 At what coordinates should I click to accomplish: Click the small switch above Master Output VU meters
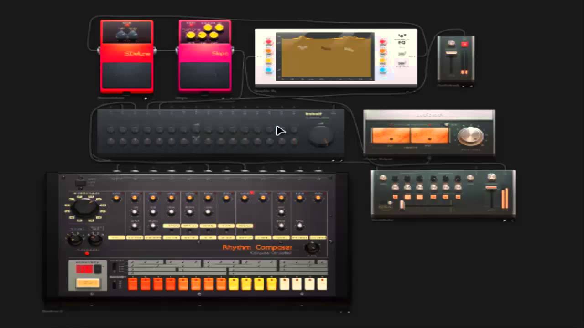click(x=446, y=124)
